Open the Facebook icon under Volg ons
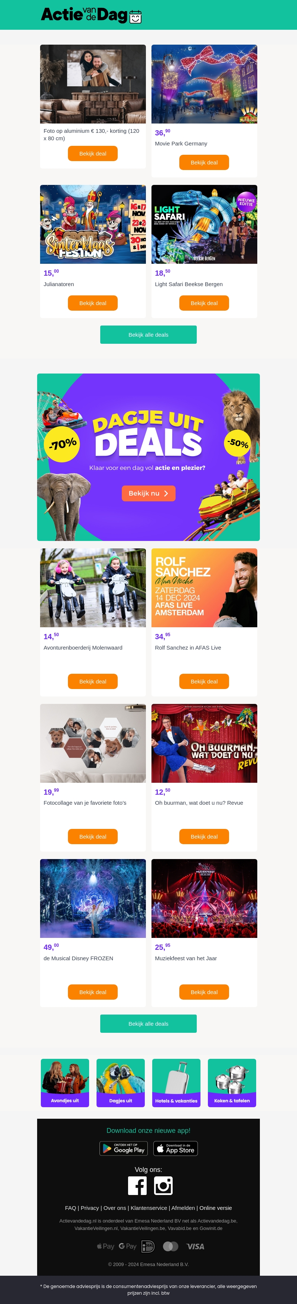The width and height of the screenshot is (297, 1304). click(137, 1186)
